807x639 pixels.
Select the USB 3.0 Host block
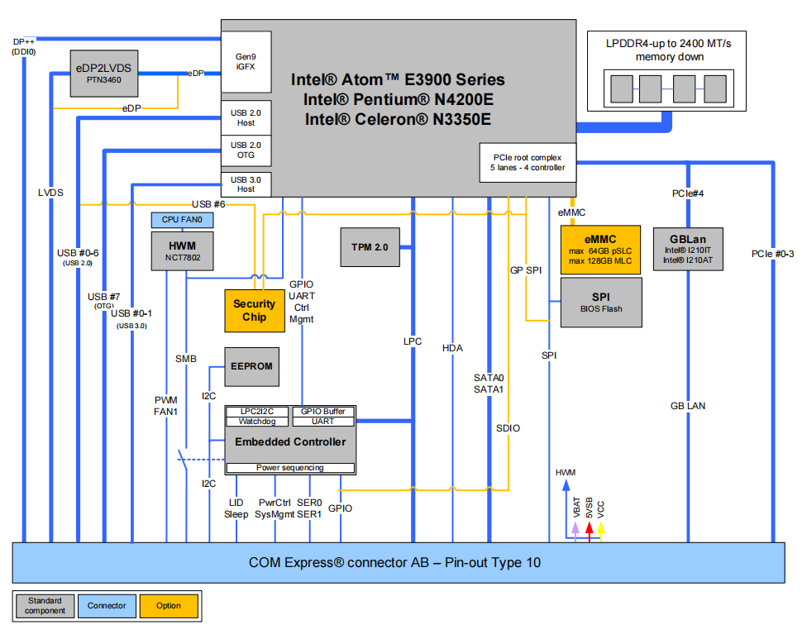point(246,184)
